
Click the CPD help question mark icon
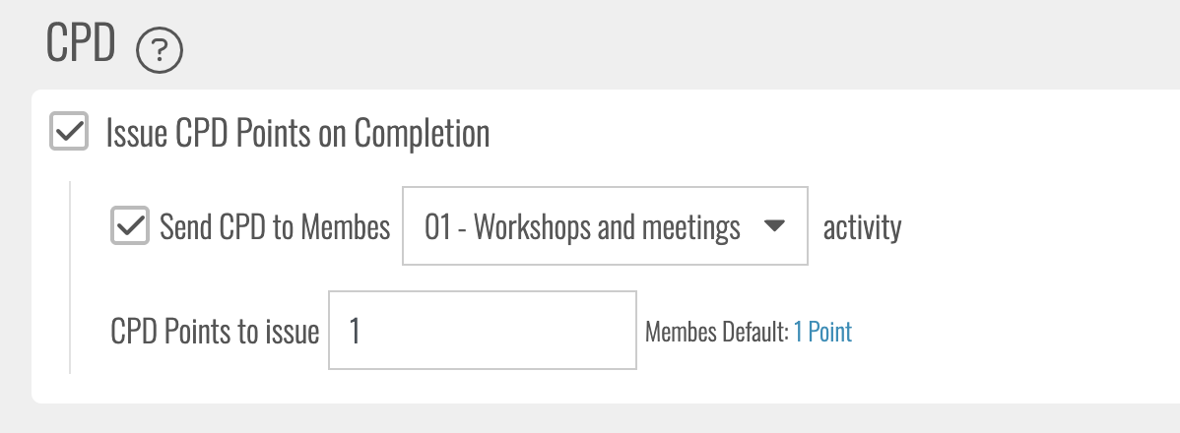pos(160,50)
